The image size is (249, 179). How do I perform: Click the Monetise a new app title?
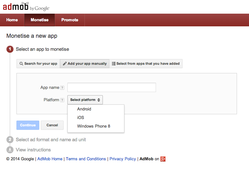tap(32, 36)
